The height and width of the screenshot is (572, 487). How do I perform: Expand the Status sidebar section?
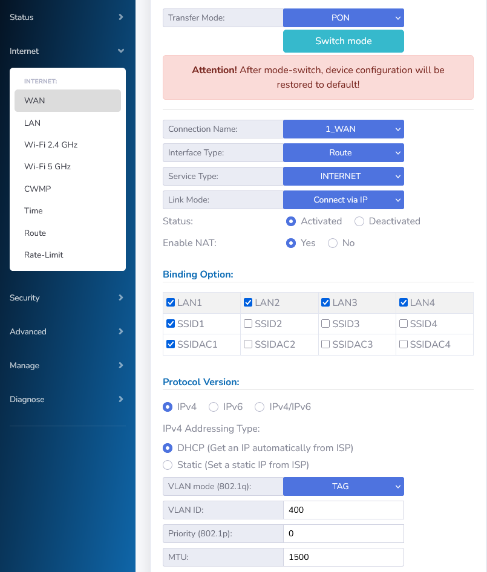point(67,17)
